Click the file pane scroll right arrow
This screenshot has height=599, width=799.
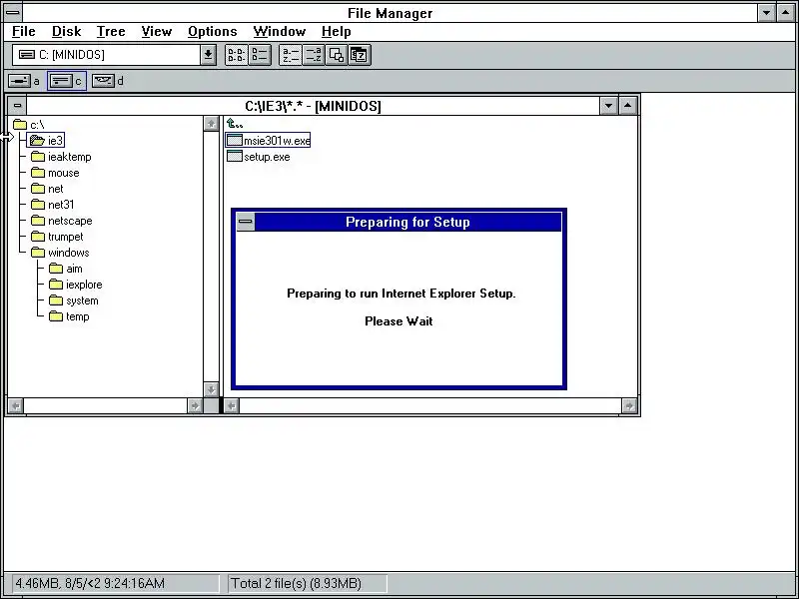[629, 406]
